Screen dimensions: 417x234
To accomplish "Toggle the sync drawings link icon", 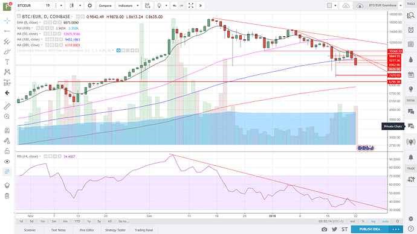I will 7,172.
